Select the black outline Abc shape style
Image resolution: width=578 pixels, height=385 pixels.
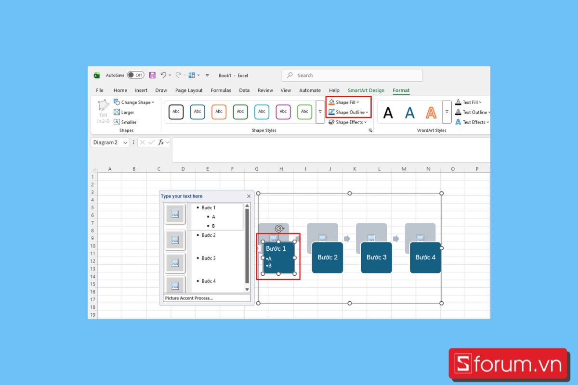point(176,112)
